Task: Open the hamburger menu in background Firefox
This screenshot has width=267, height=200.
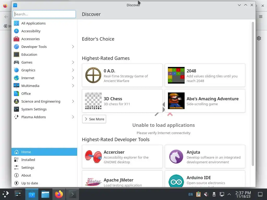Action: tap(261, 16)
